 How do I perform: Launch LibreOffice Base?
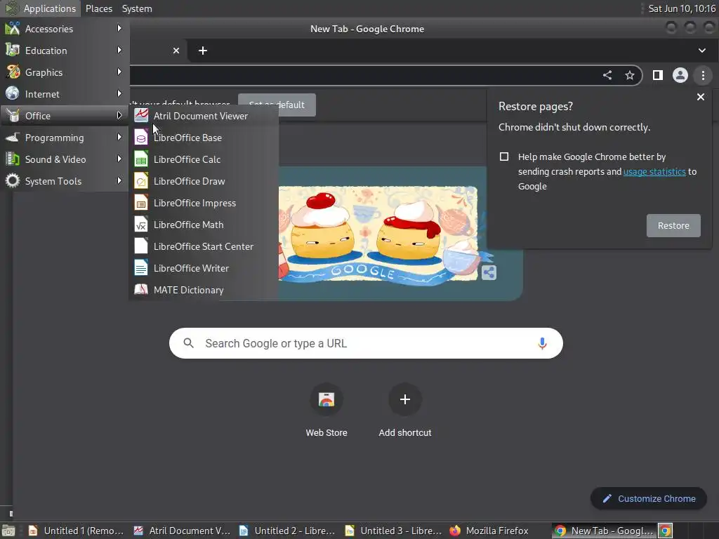[204, 138]
